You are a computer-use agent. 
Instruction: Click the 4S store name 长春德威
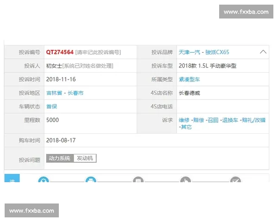tap(190, 93)
